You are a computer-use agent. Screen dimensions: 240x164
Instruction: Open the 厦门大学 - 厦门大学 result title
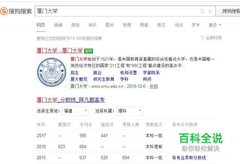point(60,51)
